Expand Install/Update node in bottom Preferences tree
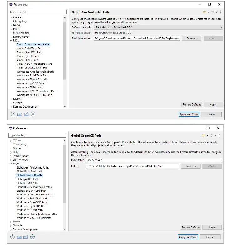Screen dimensions: 229x247 (x=11, y=156)
